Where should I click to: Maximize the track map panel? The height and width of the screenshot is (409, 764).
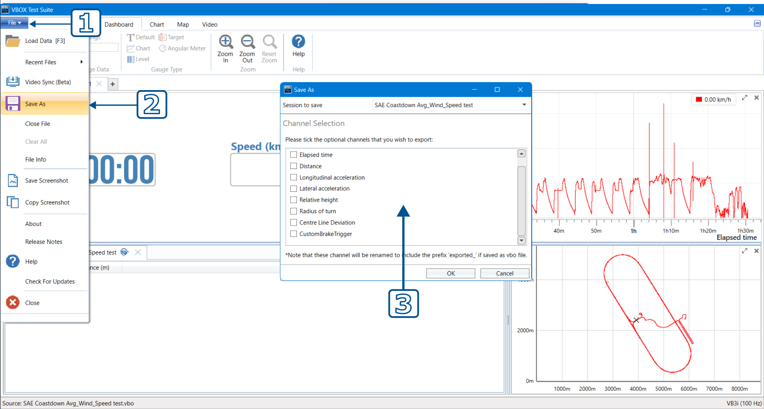point(744,251)
